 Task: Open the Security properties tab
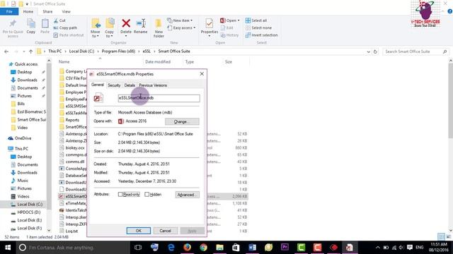[114, 85]
